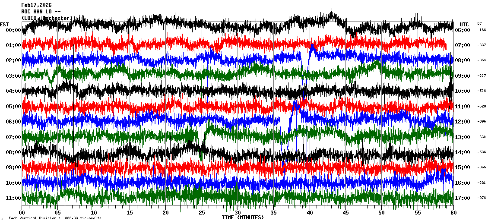488x224 pixels.
Task: Click the DC value -276
Action: point(482,198)
